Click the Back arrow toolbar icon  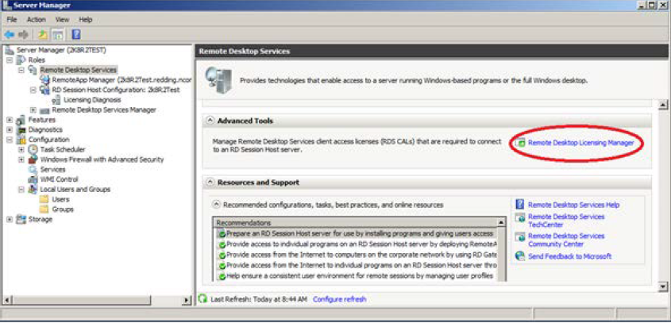tap(10, 35)
